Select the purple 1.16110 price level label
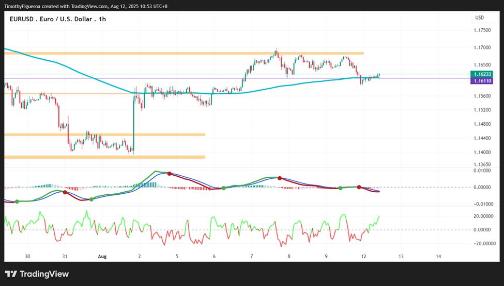504x286 pixels. point(481,81)
